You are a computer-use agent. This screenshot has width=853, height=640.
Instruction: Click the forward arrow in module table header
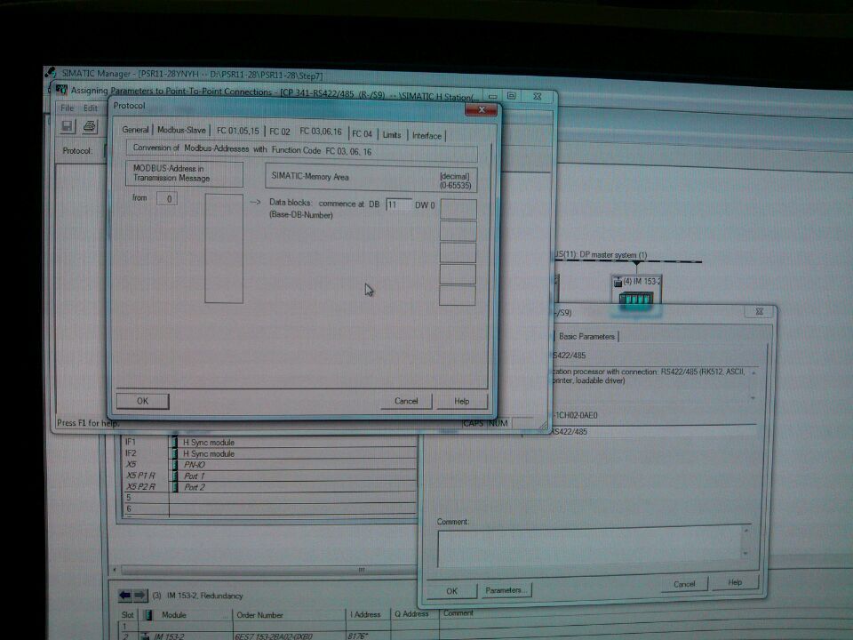coord(140,596)
